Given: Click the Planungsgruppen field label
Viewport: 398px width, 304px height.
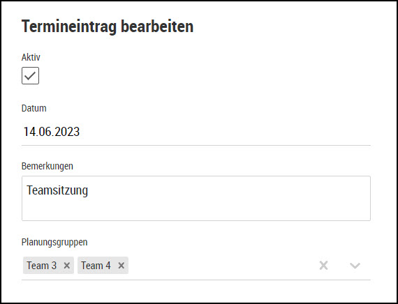Looking at the screenshot, I should (54, 242).
